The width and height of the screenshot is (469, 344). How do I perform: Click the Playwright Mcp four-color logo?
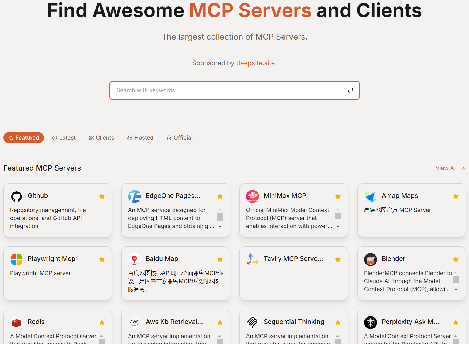[x=17, y=260]
